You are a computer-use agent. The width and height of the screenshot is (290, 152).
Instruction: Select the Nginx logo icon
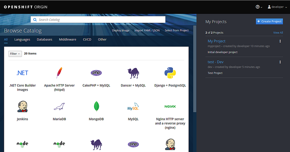pyautogui.click(x=170, y=106)
